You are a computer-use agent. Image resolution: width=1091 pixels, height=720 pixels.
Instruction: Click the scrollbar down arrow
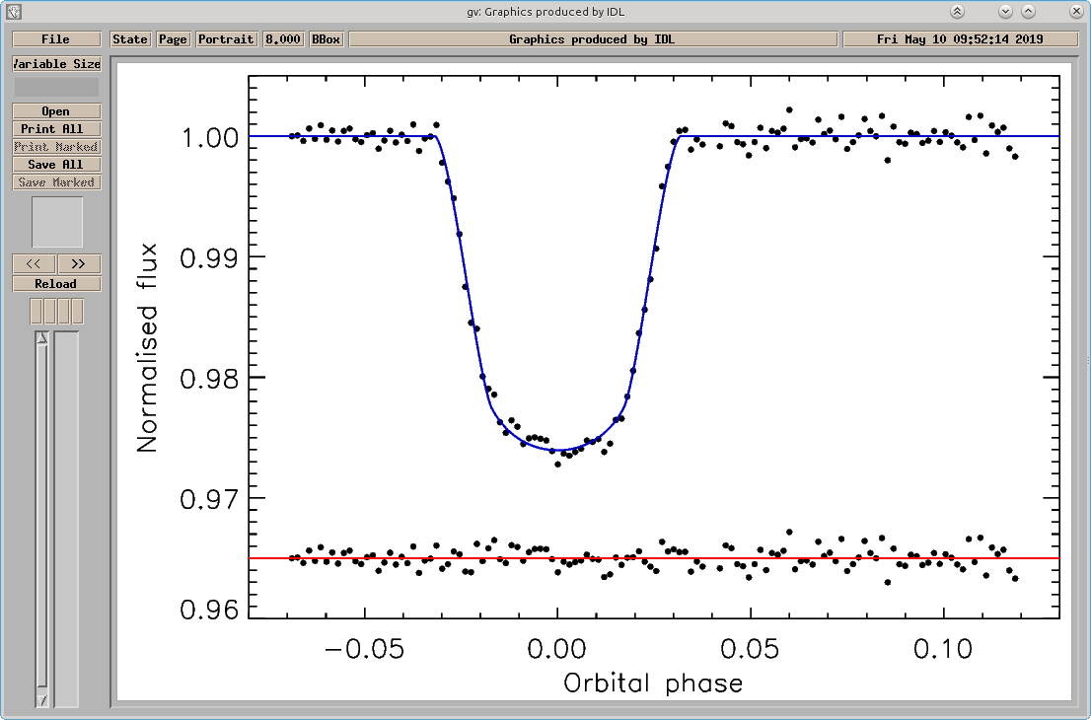[42, 700]
